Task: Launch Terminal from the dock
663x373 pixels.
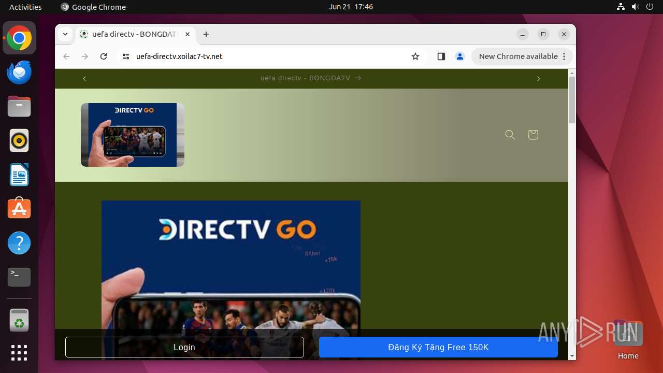Action: click(x=19, y=277)
